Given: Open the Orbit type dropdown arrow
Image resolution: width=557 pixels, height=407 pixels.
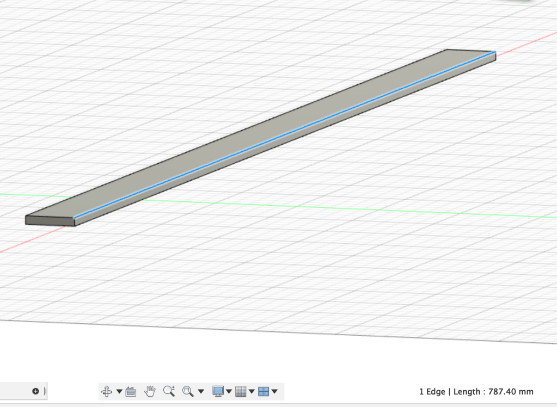Looking at the screenshot, I should point(119,391).
